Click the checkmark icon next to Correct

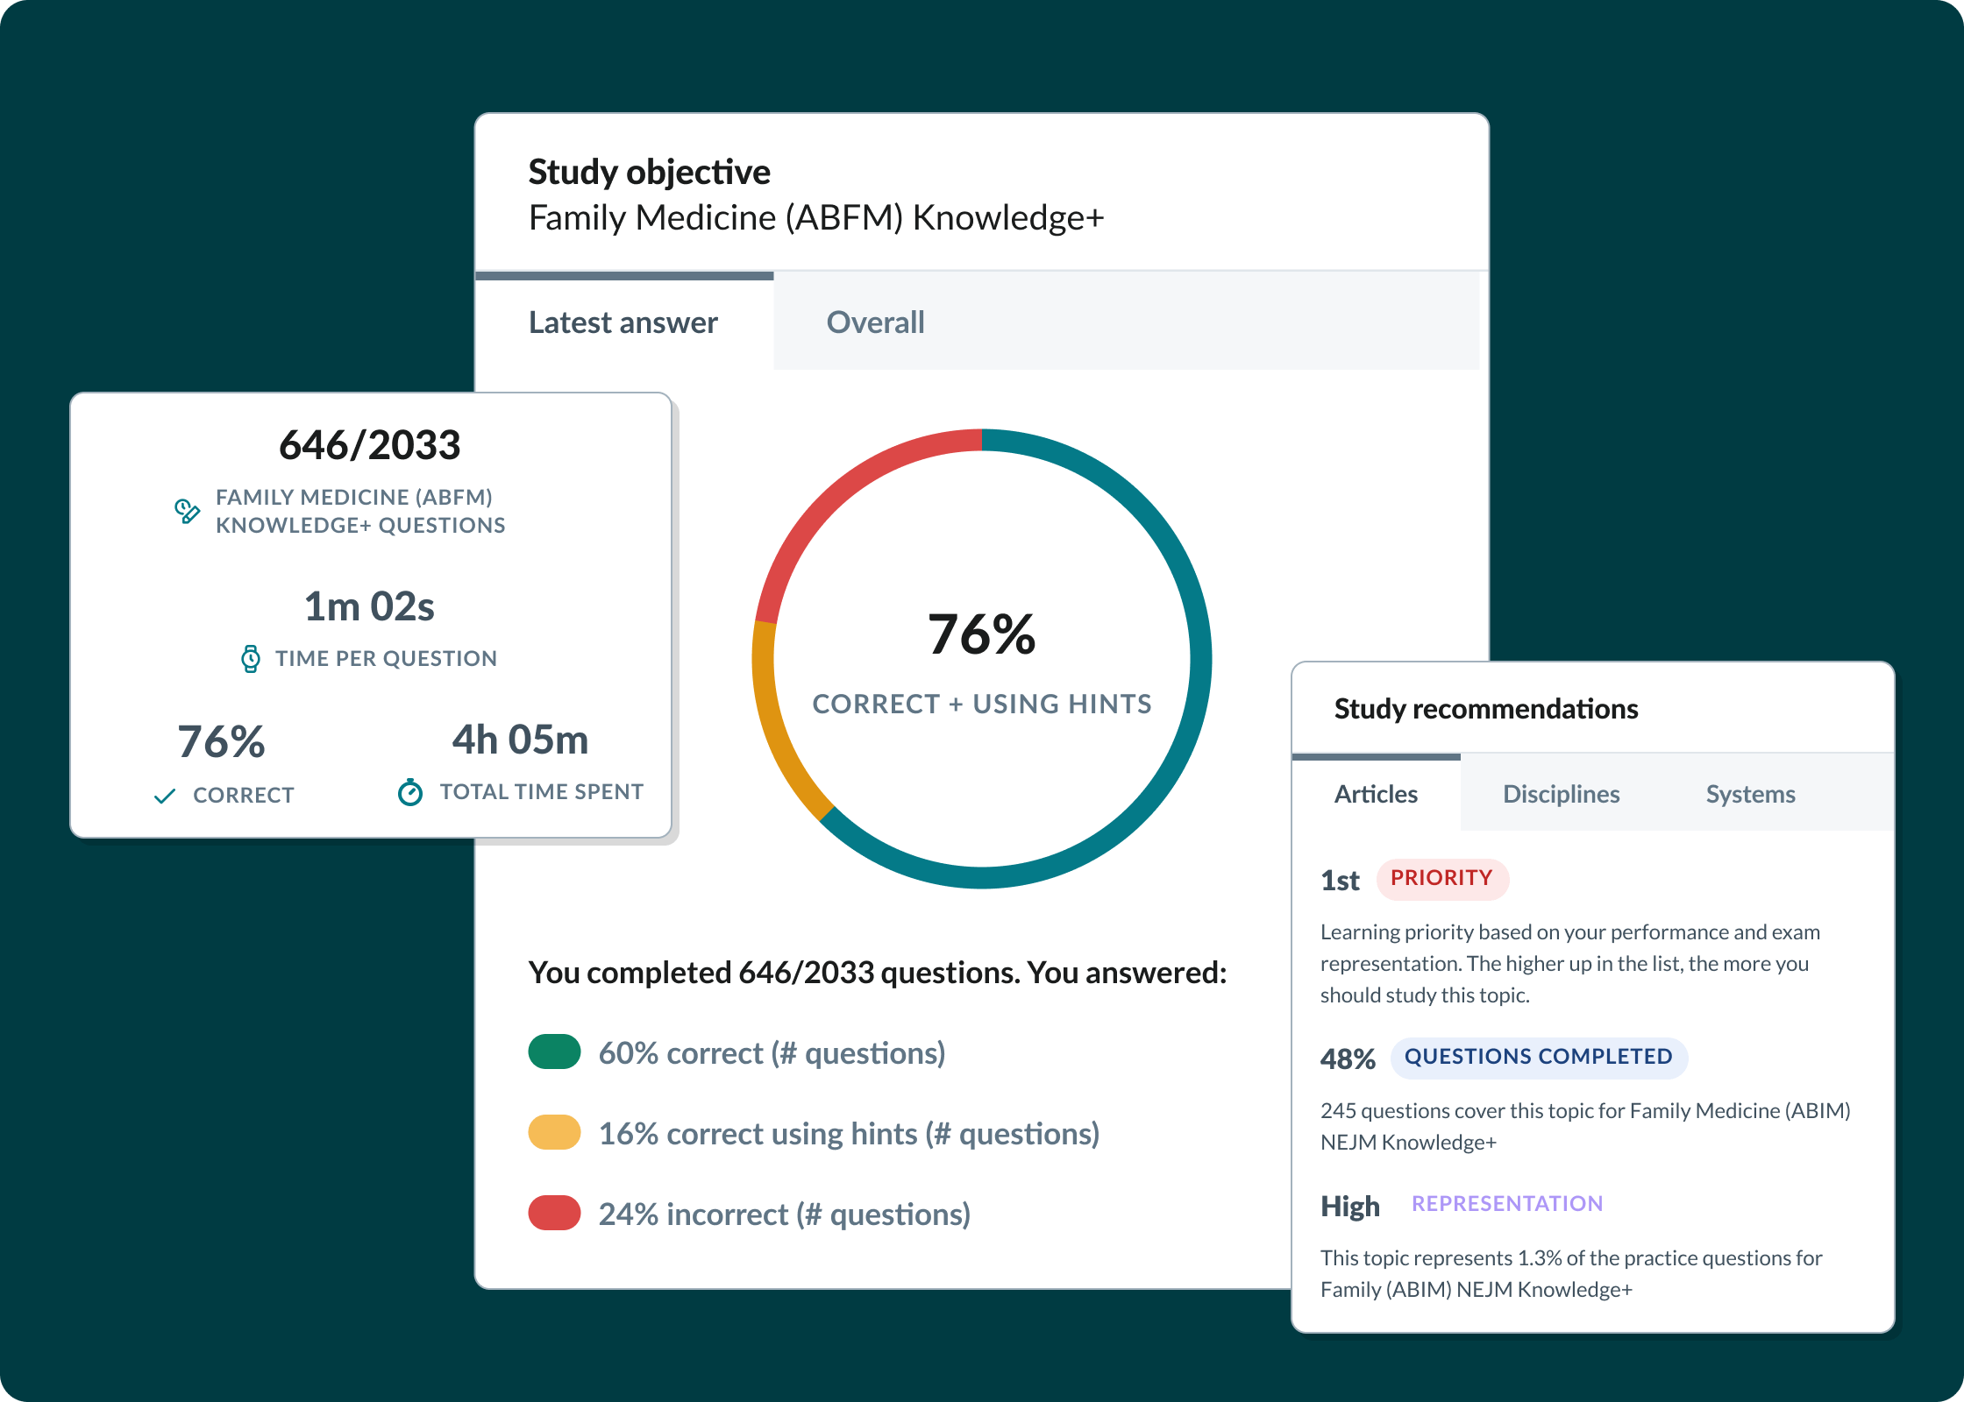[165, 796]
